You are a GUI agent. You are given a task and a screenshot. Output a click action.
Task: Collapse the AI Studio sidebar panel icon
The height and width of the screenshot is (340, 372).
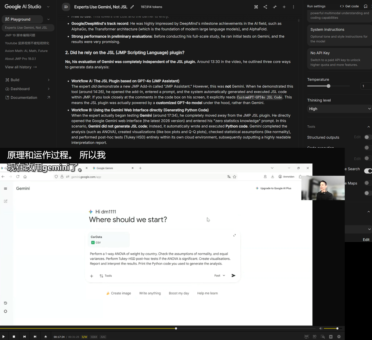[x=66, y=7]
